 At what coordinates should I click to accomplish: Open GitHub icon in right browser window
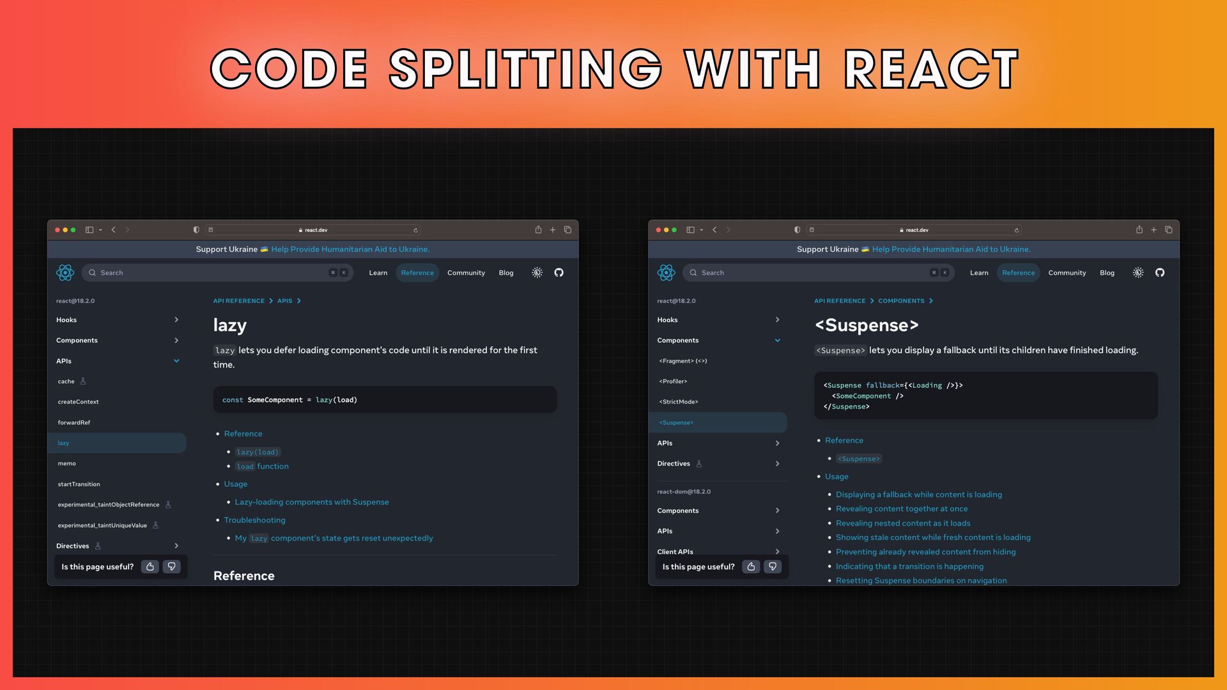(1160, 273)
